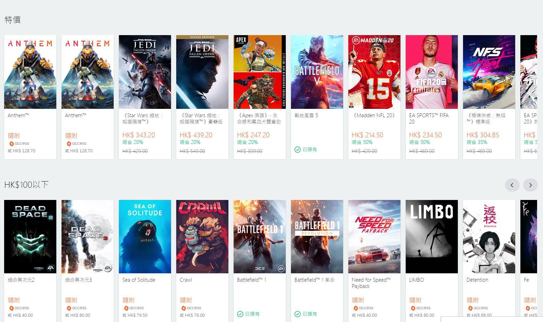Click the next arrow for HK$100以下 carousel
This screenshot has height=322, width=543.
click(530, 185)
